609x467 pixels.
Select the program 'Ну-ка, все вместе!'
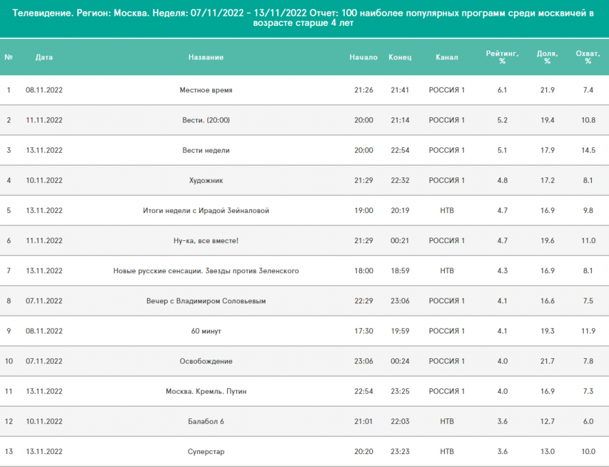click(206, 240)
